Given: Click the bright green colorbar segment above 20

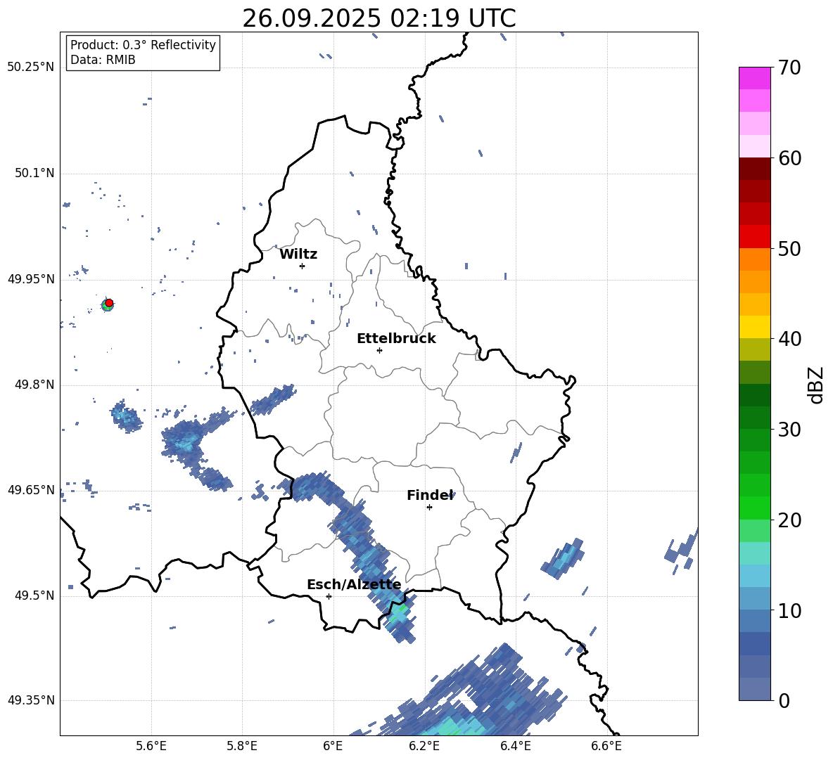Looking at the screenshot, I should 754,508.
